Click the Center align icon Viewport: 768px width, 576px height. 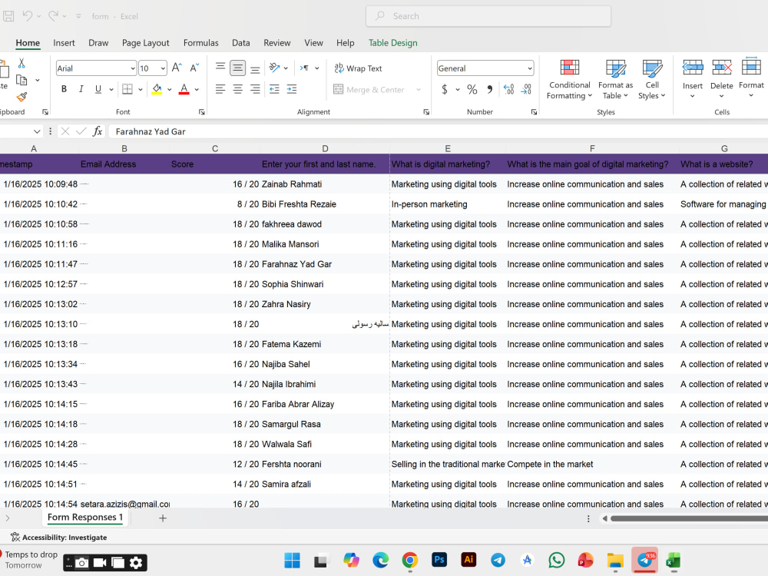click(x=237, y=89)
